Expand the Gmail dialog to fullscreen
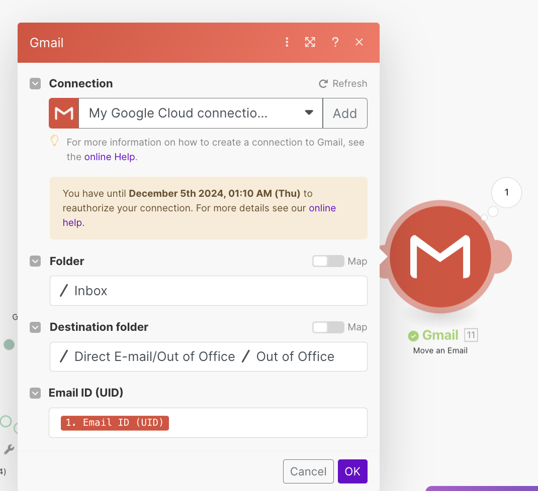Image resolution: width=538 pixels, height=491 pixels. pyautogui.click(x=310, y=42)
